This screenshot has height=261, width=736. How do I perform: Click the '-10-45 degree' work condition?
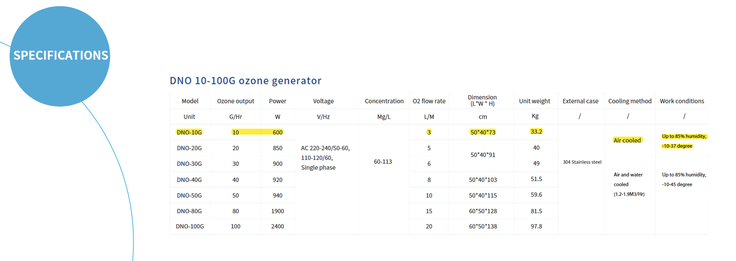(677, 185)
